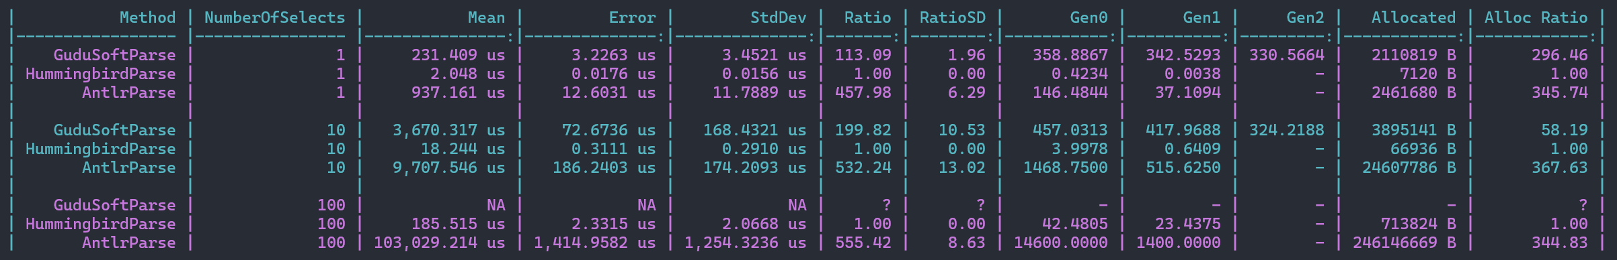Viewport: 1617px width, 260px height.
Task: Select the mean value 3,670.317 us
Action: pos(448,130)
